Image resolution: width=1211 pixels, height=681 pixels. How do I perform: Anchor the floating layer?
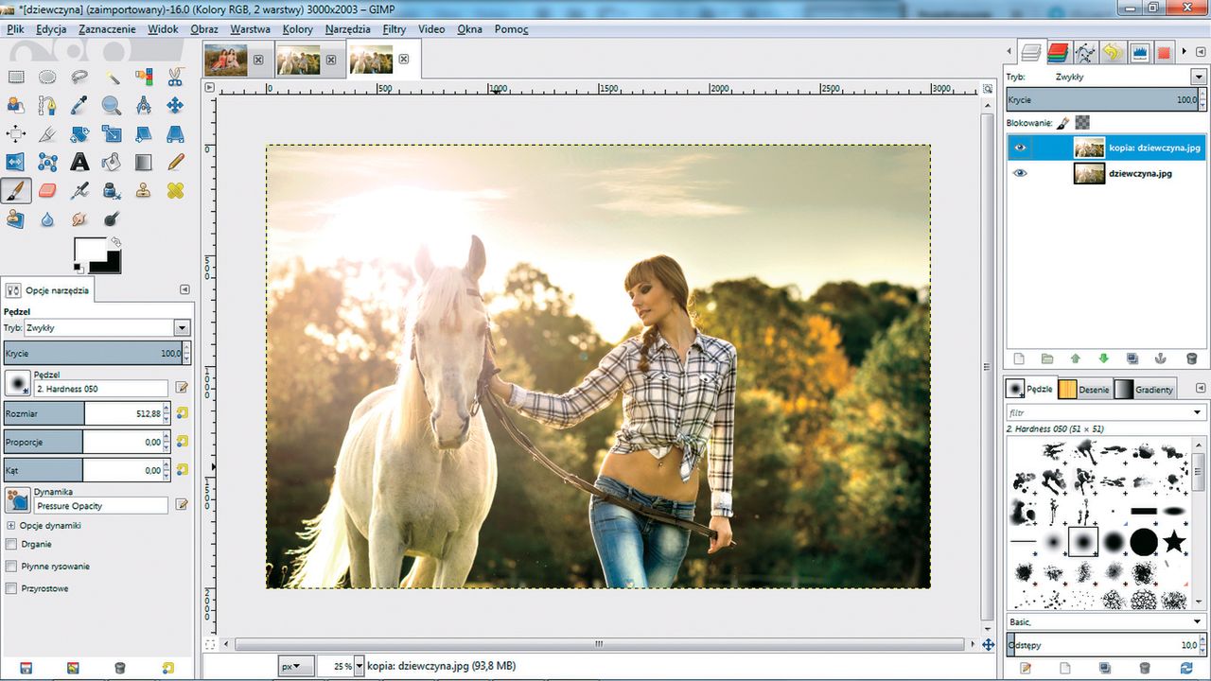click(1162, 358)
